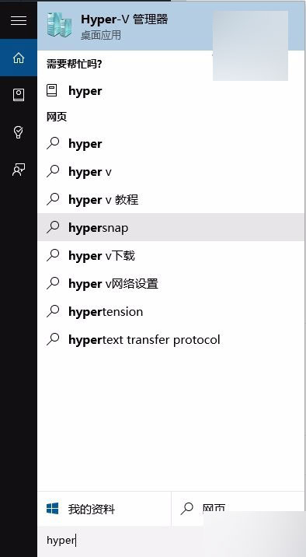
Task: Select the 'hyper v网络设置' suggestion
Action: click(171, 283)
